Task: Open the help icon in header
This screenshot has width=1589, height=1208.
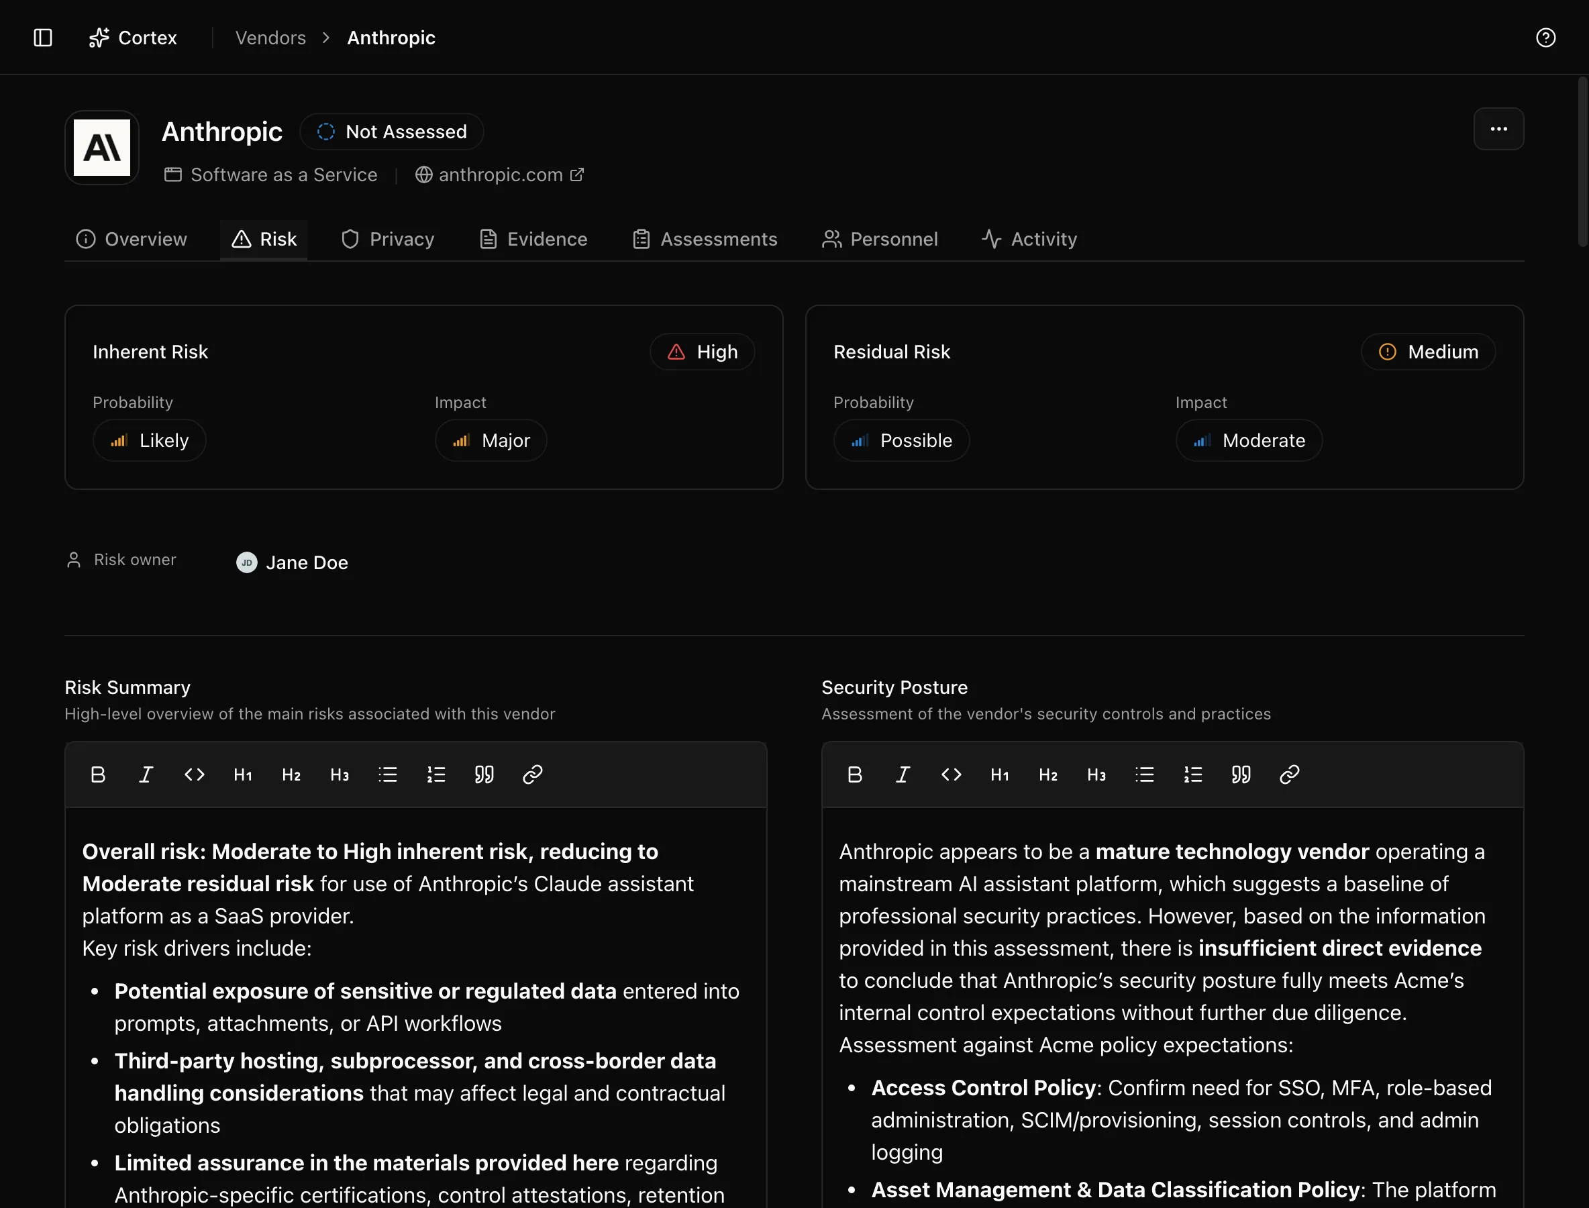Action: [1545, 38]
